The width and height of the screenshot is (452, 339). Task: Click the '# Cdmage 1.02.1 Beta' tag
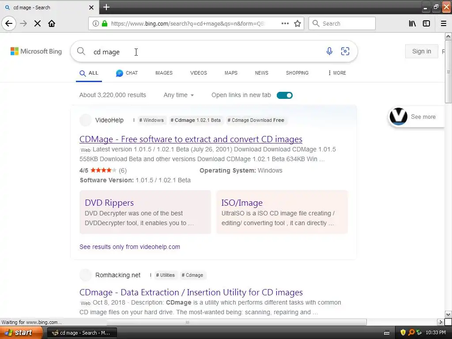pos(196,120)
